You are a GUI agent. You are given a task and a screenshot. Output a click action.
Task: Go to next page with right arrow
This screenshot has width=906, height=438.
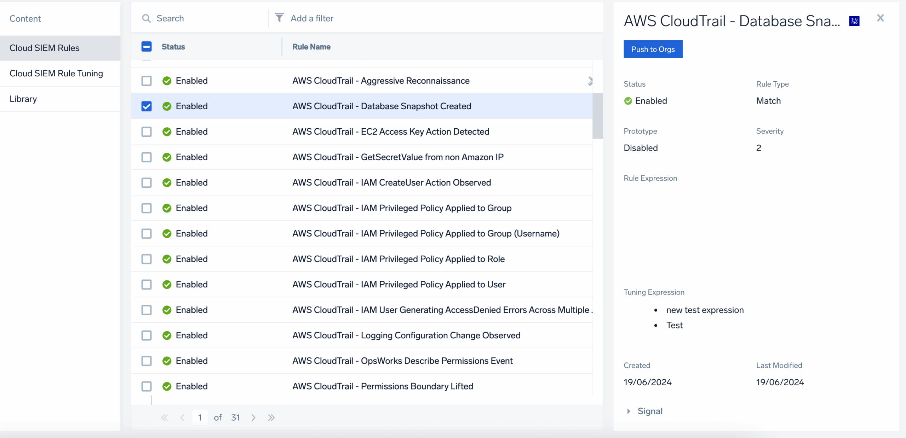coord(253,417)
